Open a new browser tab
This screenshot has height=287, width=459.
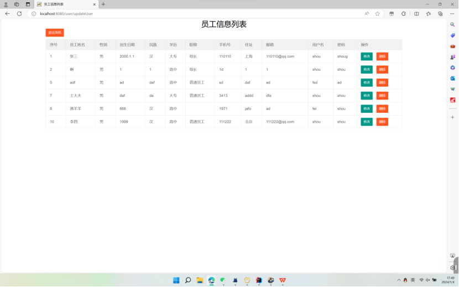click(103, 4)
